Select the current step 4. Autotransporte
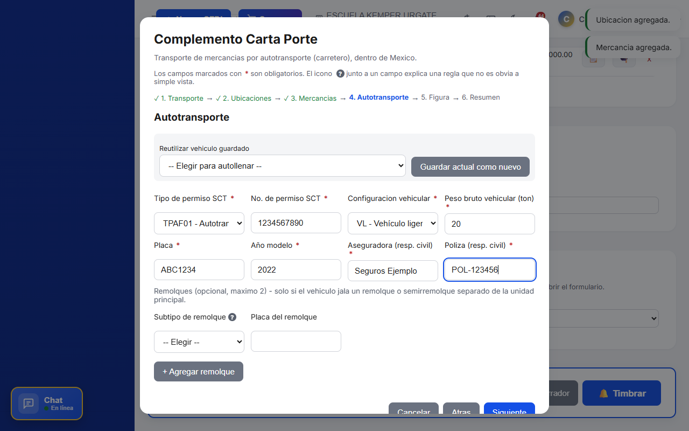The height and width of the screenshot is (431, 689). coord(379,98)
